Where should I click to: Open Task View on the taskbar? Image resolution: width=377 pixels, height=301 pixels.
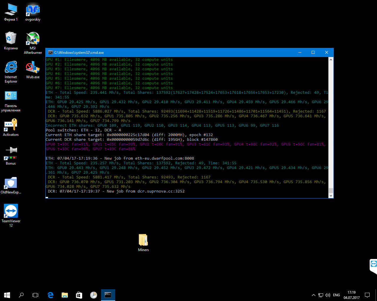tap(35, 295)
